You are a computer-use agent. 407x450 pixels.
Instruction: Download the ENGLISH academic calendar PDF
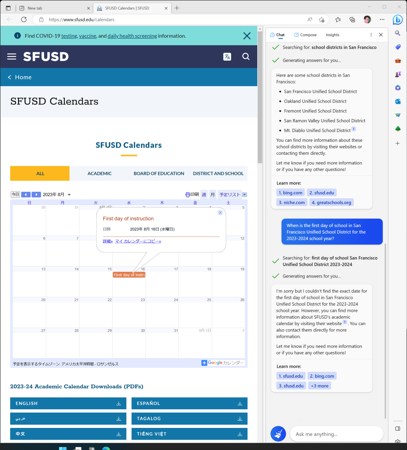68,403
